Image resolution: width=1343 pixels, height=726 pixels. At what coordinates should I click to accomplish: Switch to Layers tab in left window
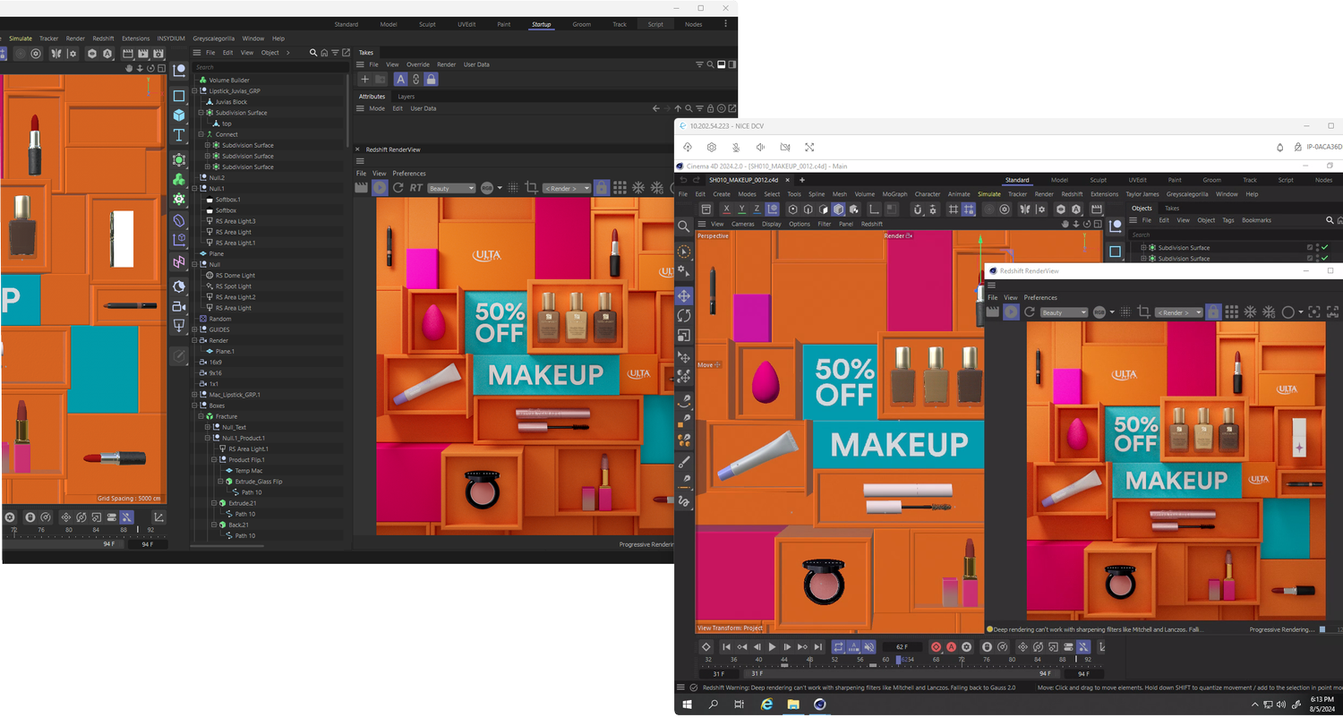pos(406,96)
